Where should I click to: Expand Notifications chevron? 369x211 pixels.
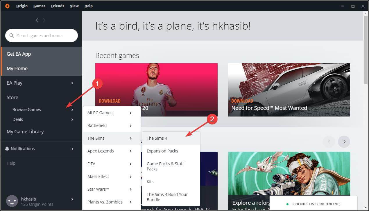click(72, 149)
